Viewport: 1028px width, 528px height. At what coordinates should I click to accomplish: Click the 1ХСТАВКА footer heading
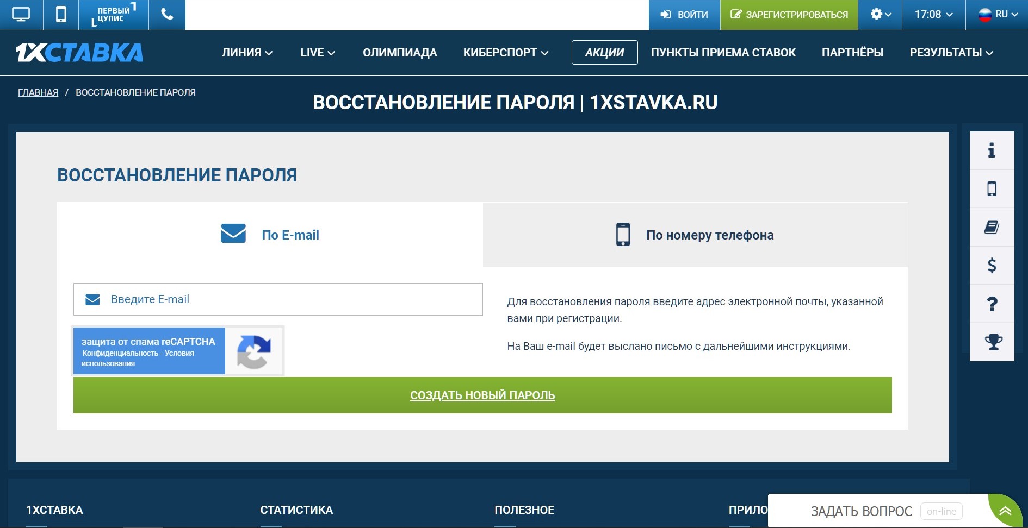(x=54, y=510)
